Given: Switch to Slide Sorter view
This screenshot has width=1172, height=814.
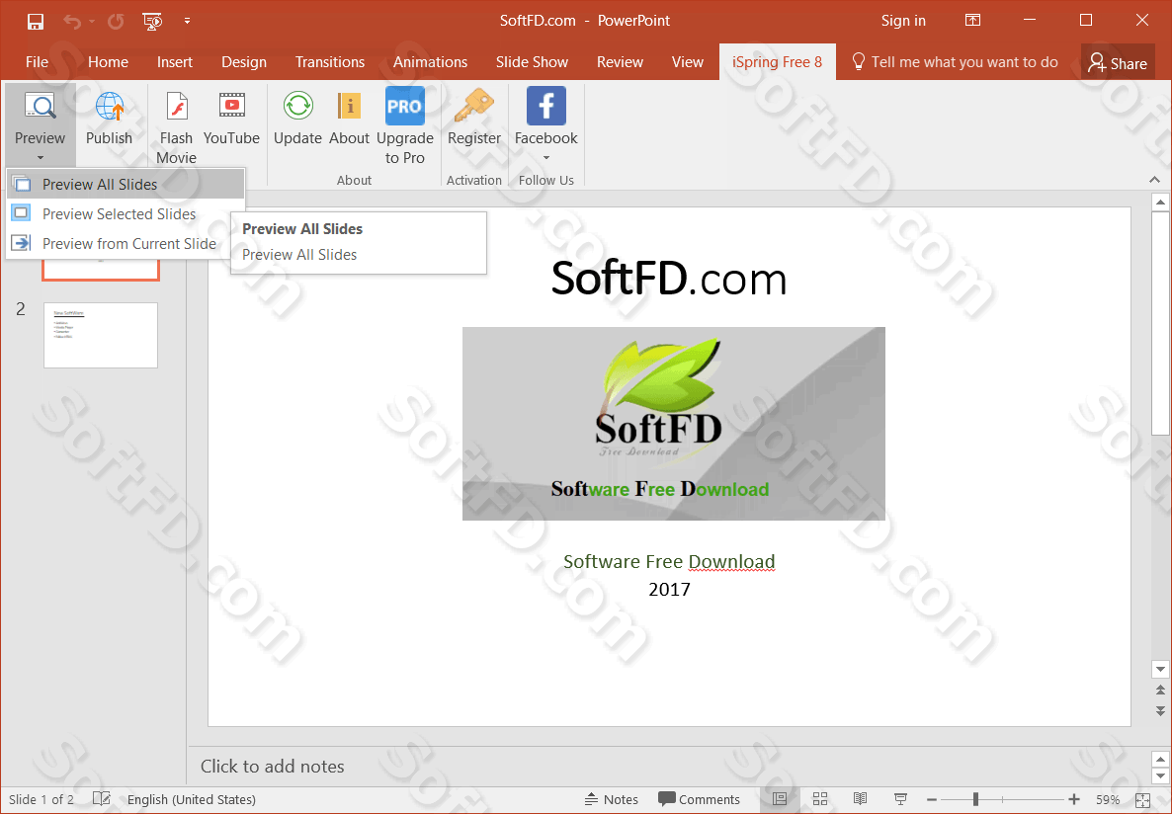Looking at the screenshot, I should (820, 800).
